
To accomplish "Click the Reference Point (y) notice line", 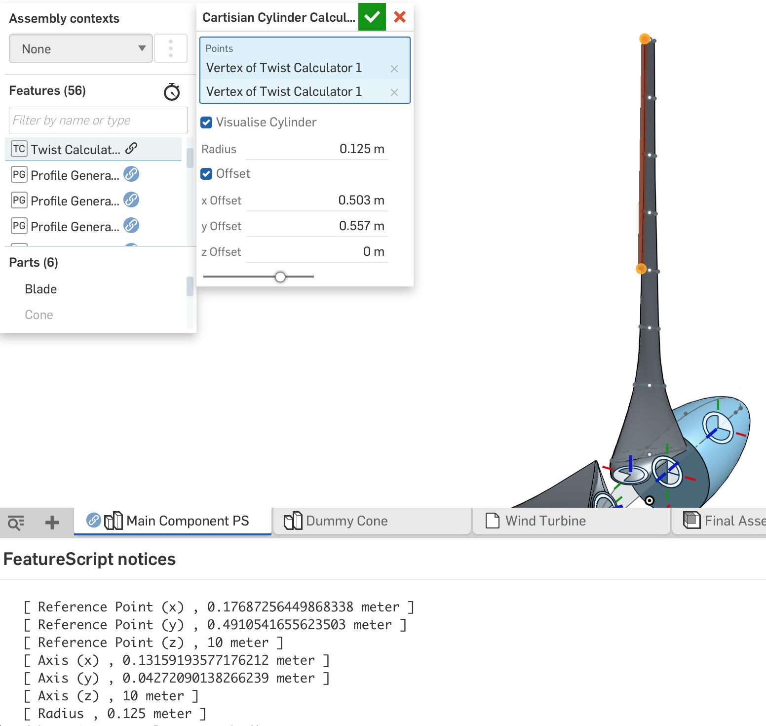I will point(215,624).
